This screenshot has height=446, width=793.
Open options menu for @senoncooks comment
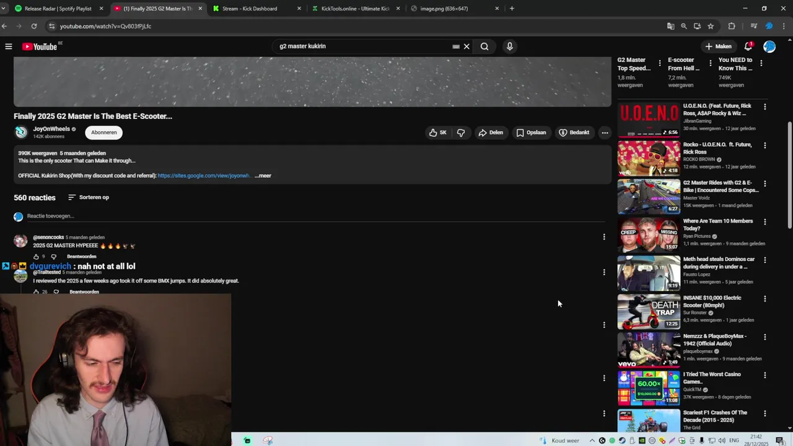coord(604,237)
